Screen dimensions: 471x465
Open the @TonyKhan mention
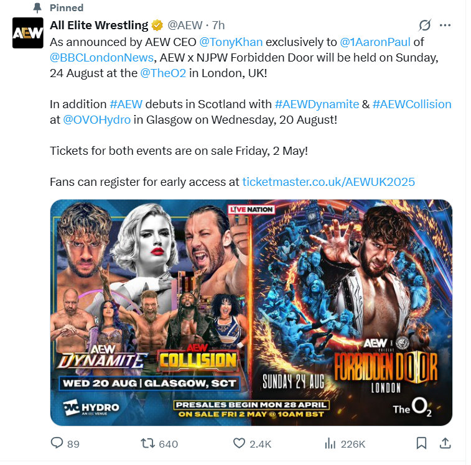coord(231,42)
